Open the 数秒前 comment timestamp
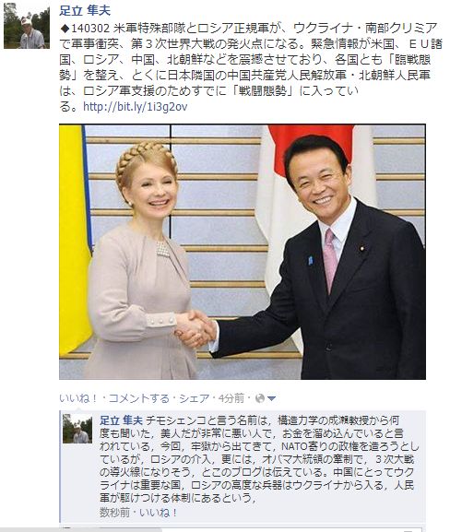The height and width of the screenshot is (532, 450). [x=114, y=512]
